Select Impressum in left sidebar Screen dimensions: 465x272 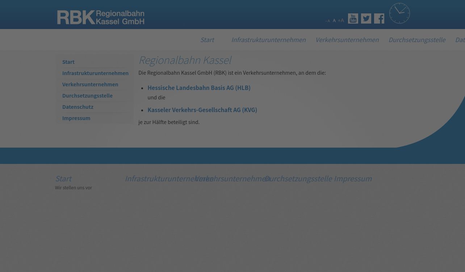pos(76,118)
